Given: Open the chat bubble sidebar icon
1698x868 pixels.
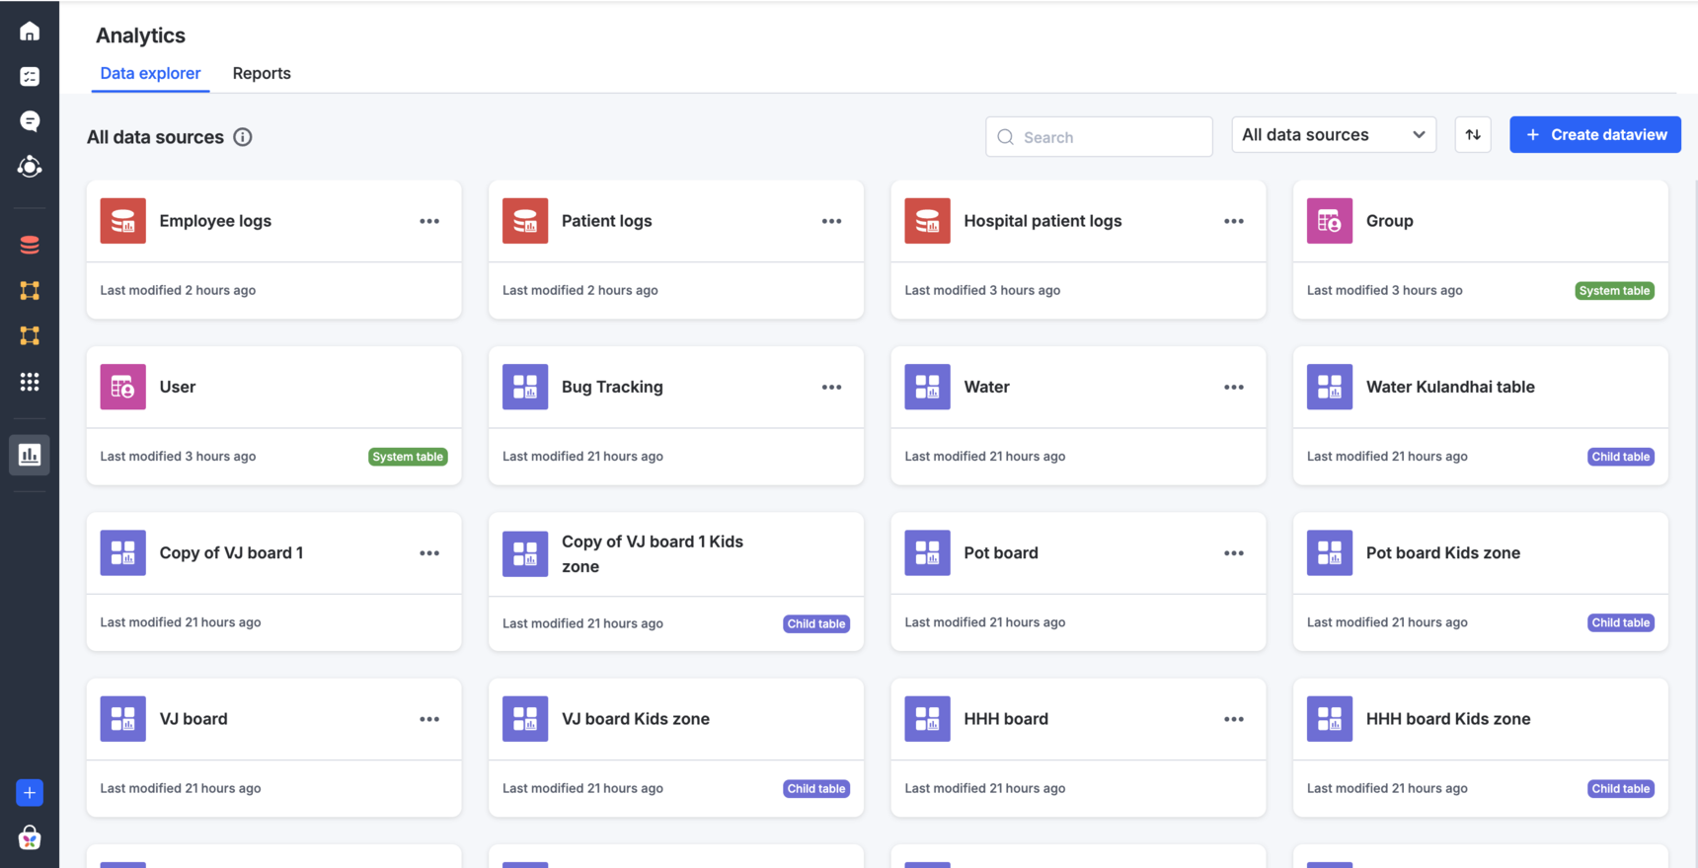Looking at the screenshot, I should [30, 120].
